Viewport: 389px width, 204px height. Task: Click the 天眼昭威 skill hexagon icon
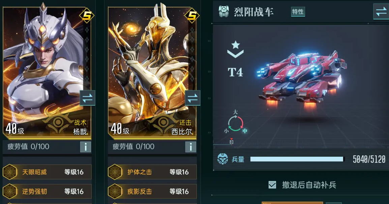[x=10, y=172]
